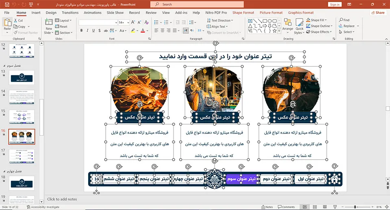Open the Slide Show tab
Screen dimensions: 390x210
click(115, 13)
